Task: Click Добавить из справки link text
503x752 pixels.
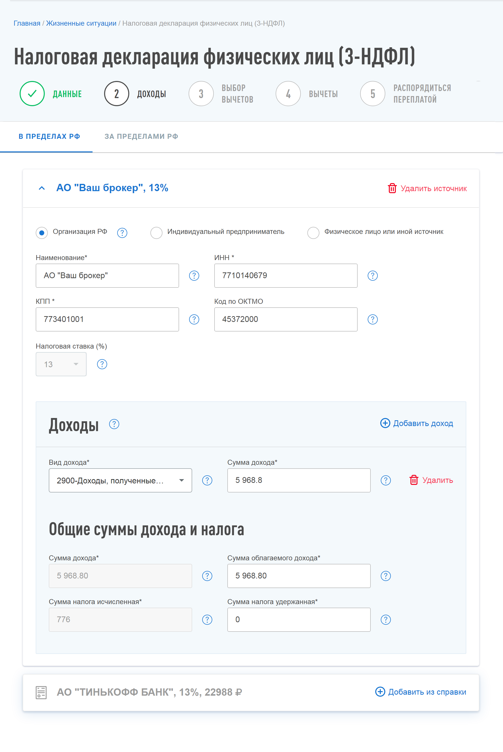Action: point(427,692)
